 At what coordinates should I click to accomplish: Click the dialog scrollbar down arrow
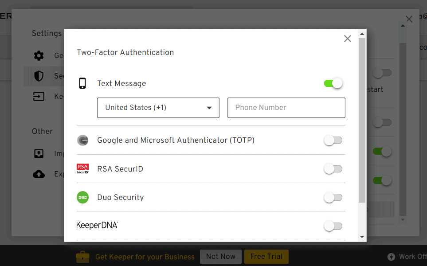[x=362, y=237]
